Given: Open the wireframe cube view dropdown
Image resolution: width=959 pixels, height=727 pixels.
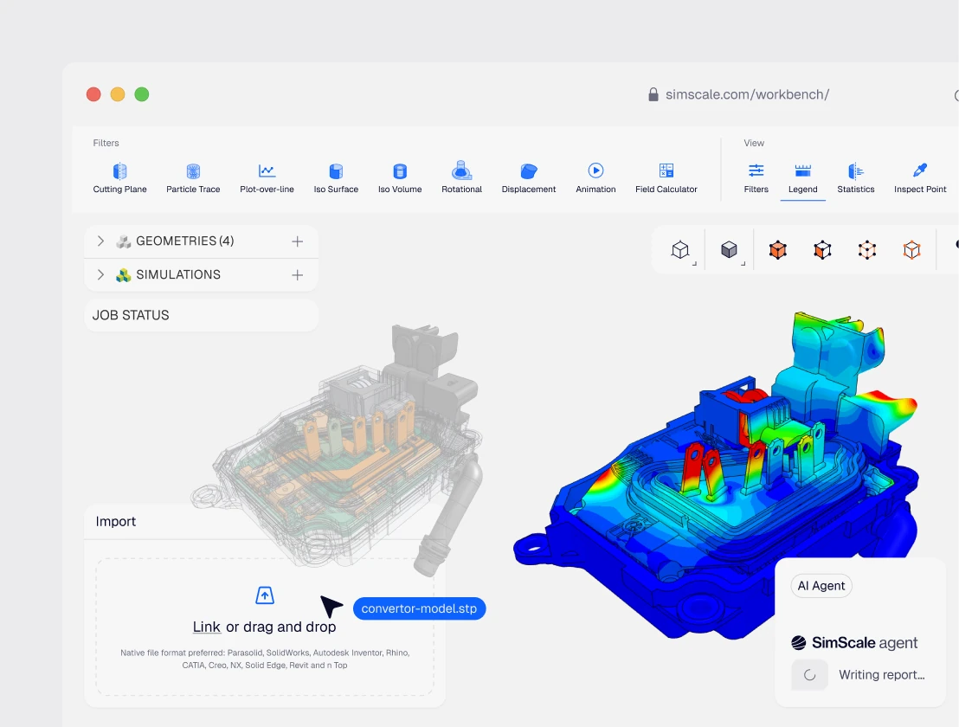Looking at the screenshot, I should 680,250.
